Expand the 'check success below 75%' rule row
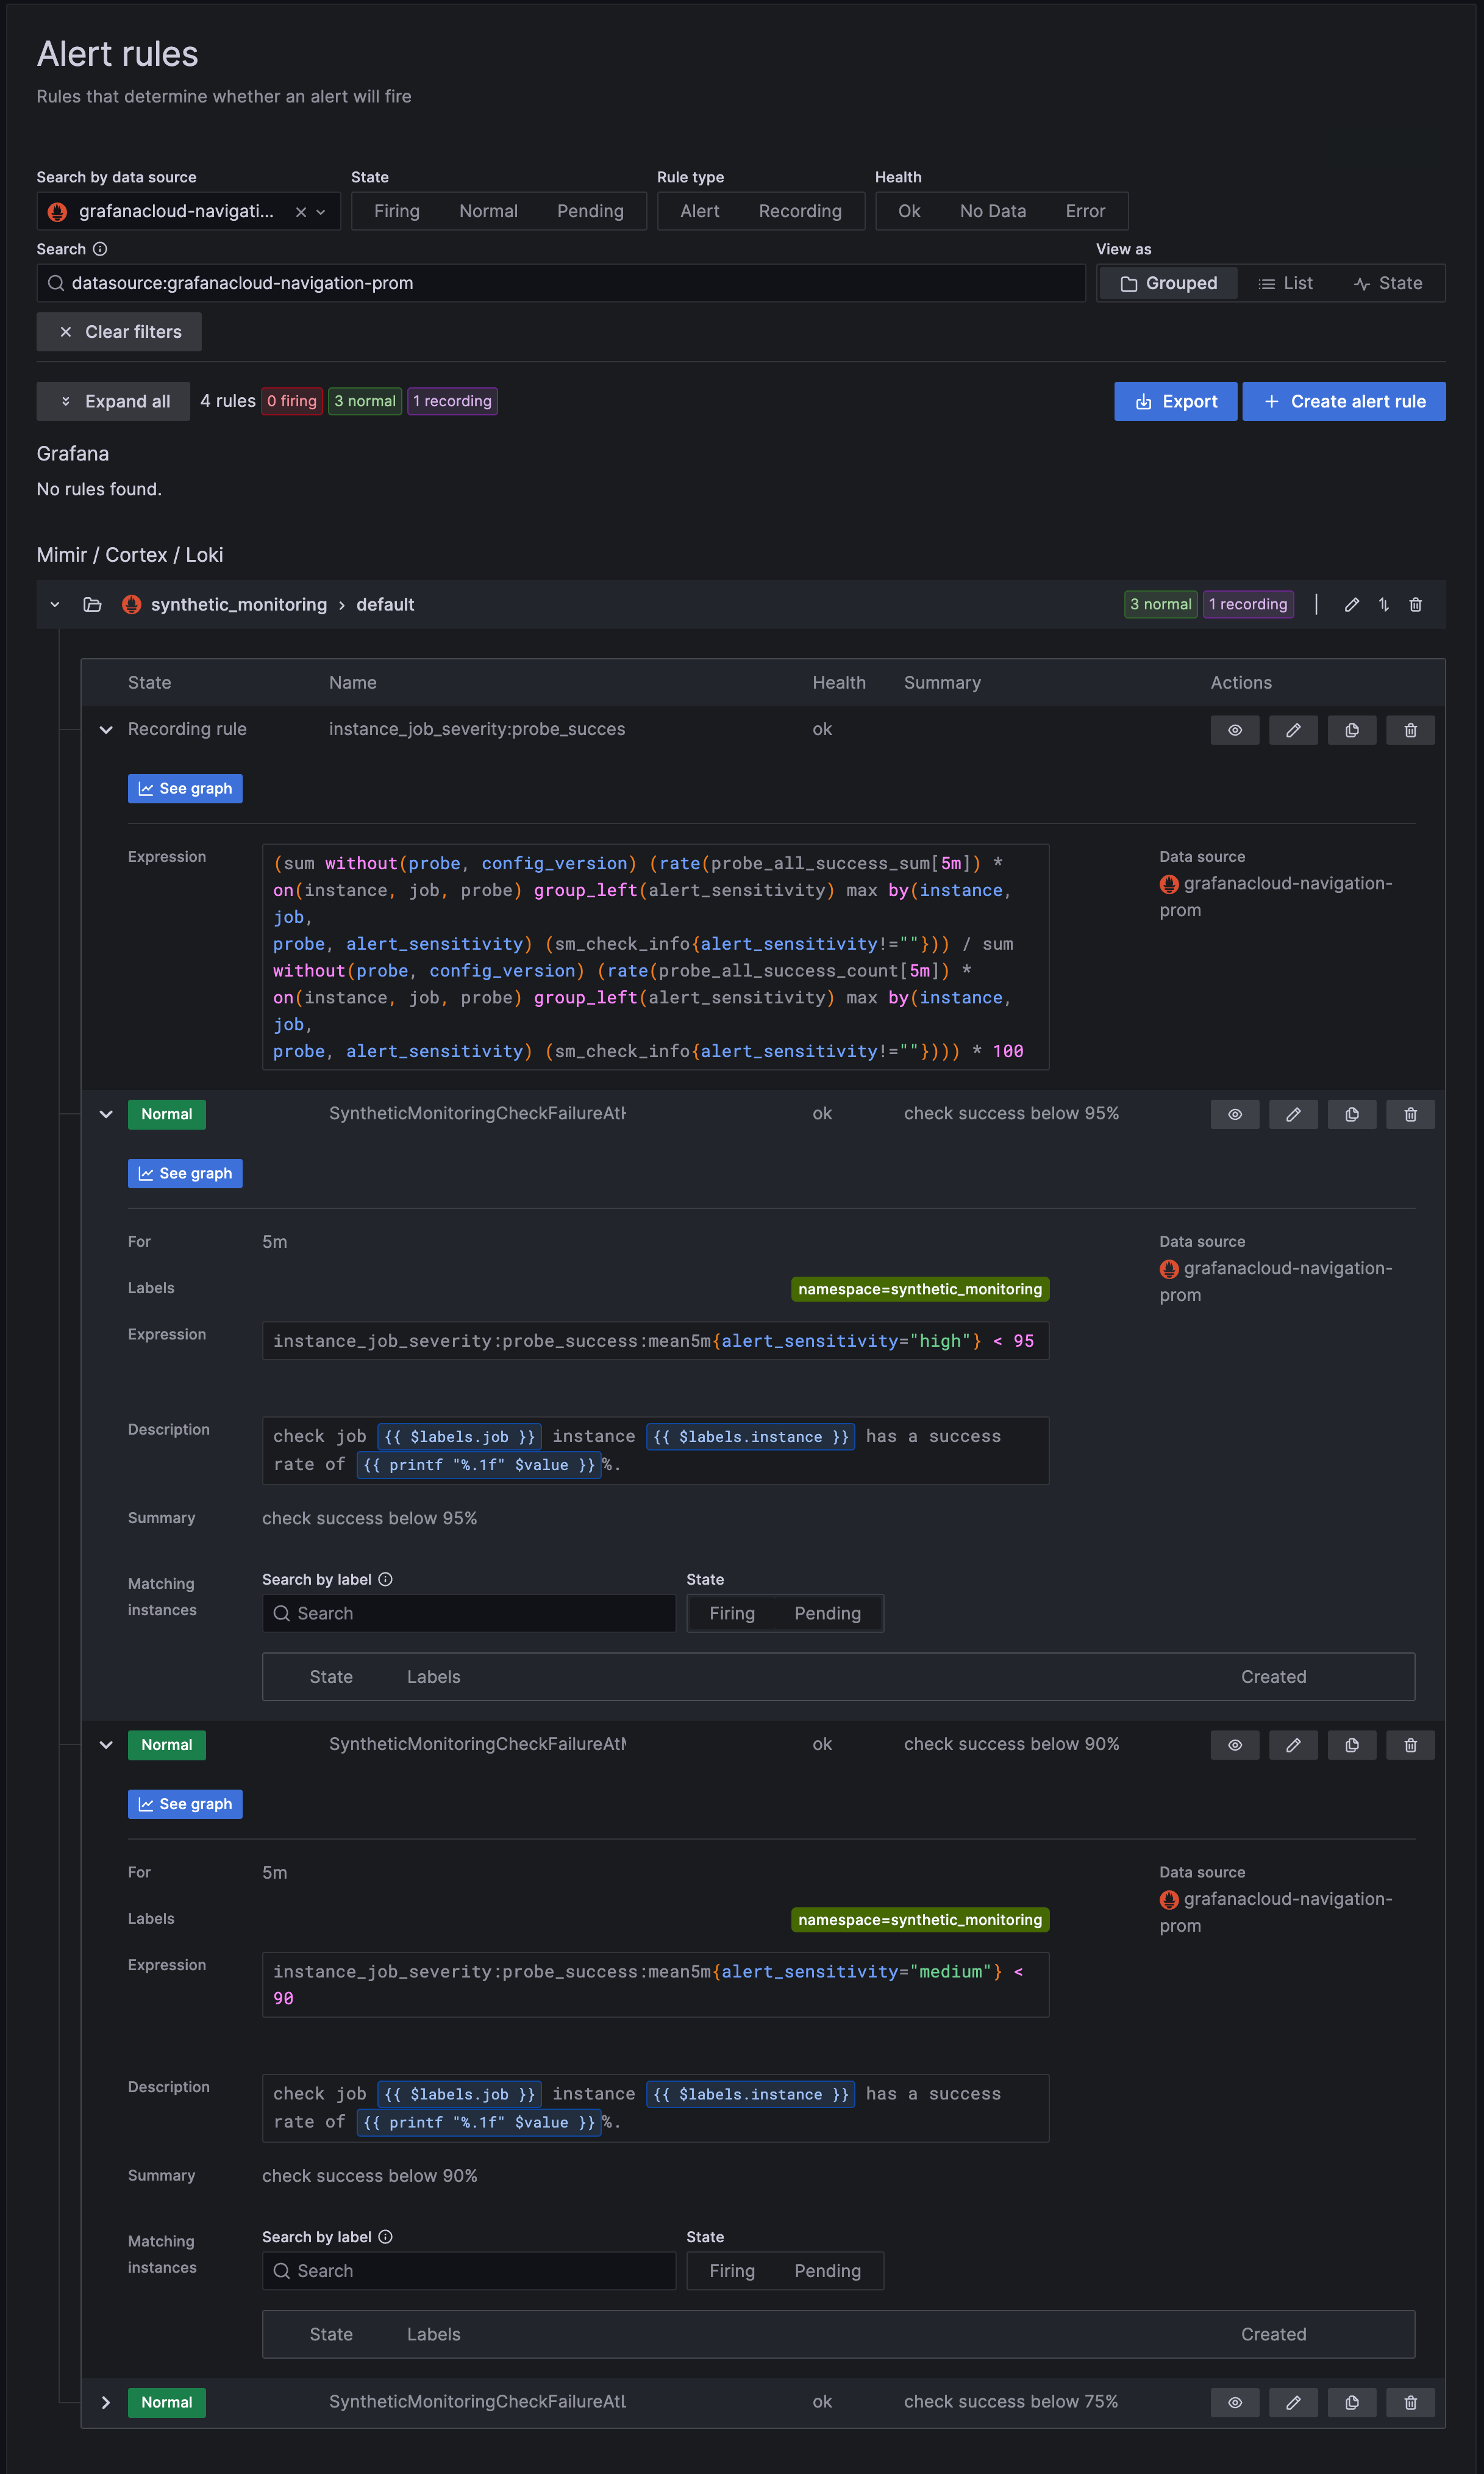The image size is (1484, 2474). pyautogui.click(x=106, y=2402)
